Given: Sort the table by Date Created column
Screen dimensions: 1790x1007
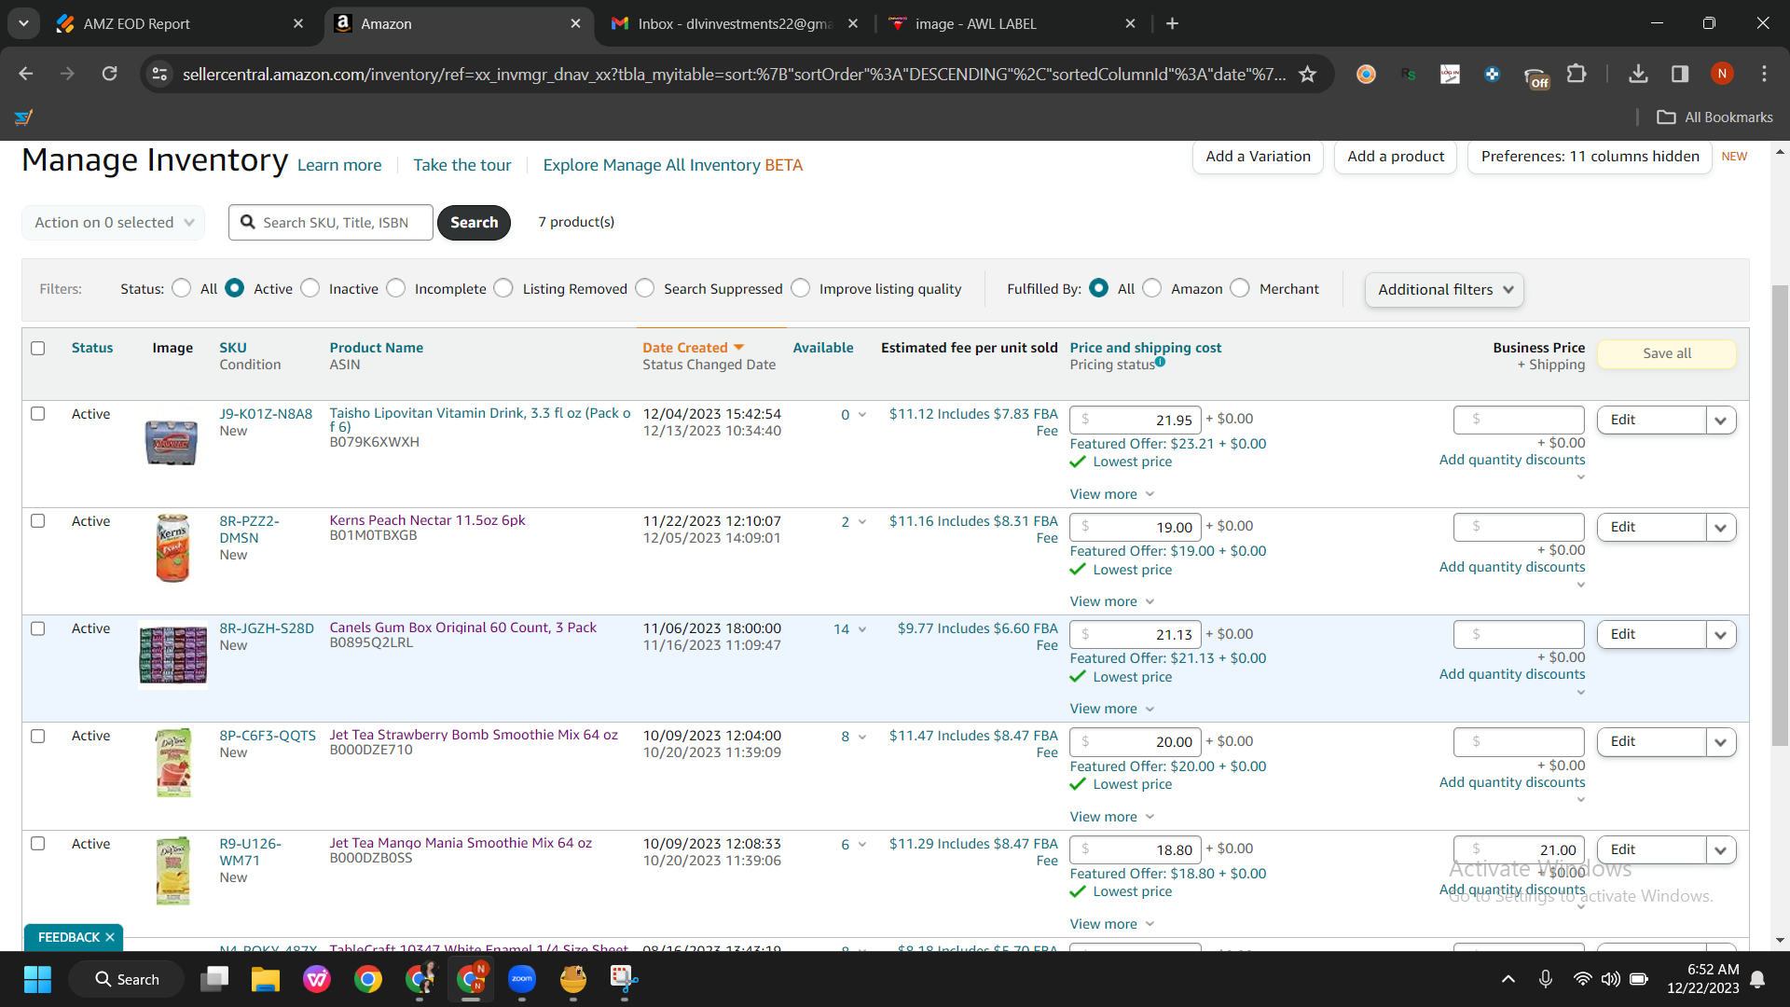Looking at the screenshot, I should click(x=693, y=348).
